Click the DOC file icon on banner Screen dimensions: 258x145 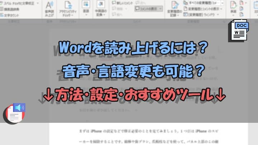(239, 30)
